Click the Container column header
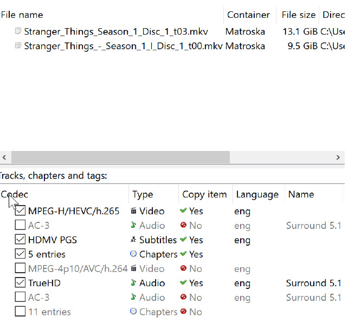Viewport: 355px width, 323px height. point(248,15)
